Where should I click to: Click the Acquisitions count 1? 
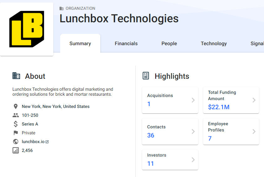click(149, 104)
